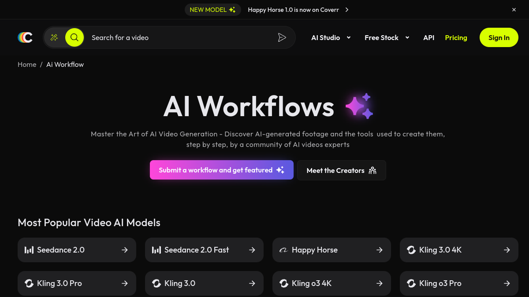
Task: Click the Sign In button
Action: [499, 37]
